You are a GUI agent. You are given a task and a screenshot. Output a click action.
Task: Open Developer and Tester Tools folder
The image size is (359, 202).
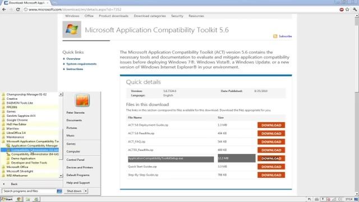[29, 163]
